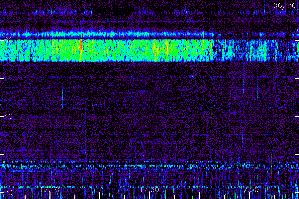Click the 20 frequency axis label
Image resolution: width=299 pixels, height=199 pixels.
pos(8,192)
